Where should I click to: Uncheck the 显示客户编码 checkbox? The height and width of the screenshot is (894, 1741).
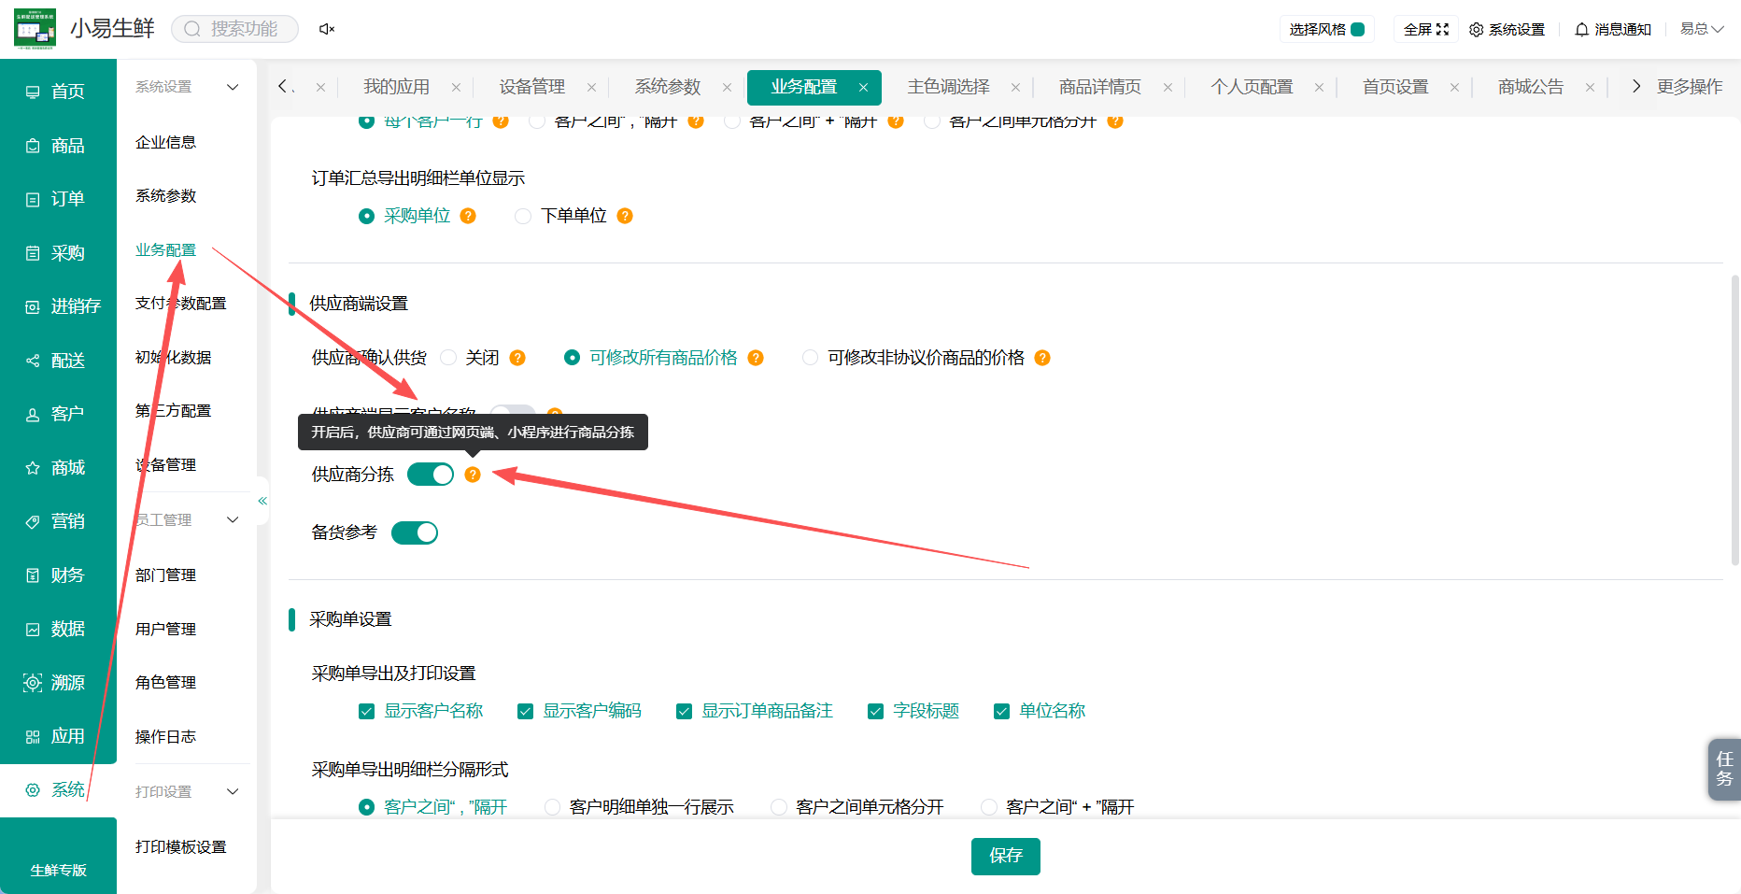(x=525, y=712)
